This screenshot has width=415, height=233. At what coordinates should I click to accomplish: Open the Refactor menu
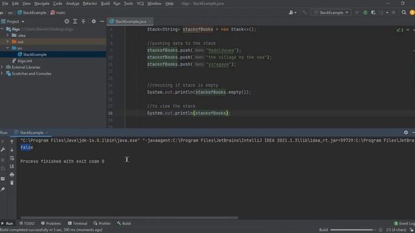click(x=89, y=3)
